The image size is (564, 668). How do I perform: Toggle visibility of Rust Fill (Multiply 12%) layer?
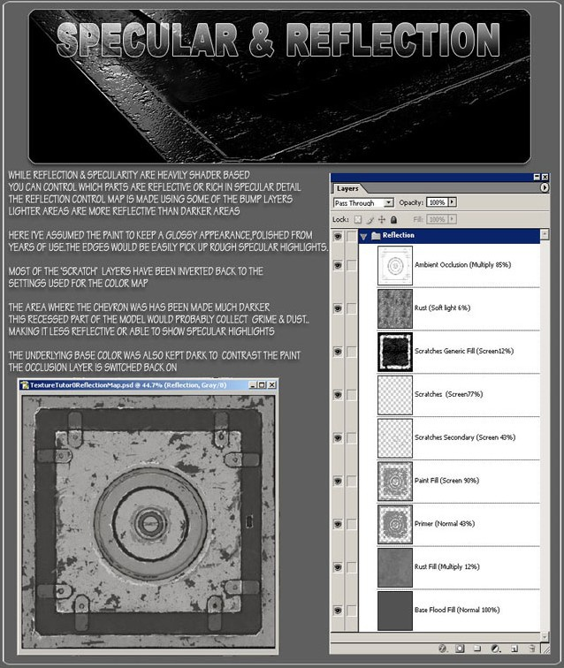tap(338, 567)
